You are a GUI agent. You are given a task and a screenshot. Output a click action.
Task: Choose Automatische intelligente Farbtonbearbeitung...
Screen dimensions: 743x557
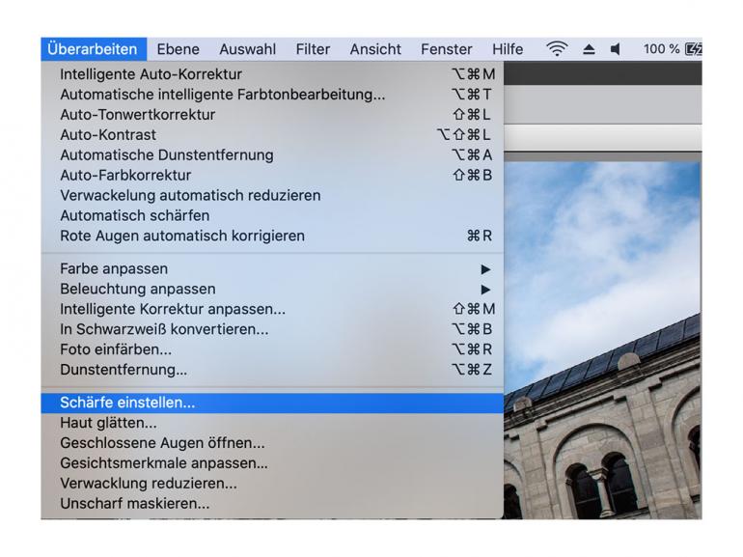(272, 95)
